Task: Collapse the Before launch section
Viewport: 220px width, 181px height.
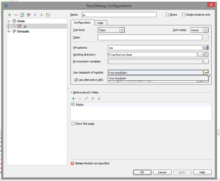Action: [x=71, y=92]
